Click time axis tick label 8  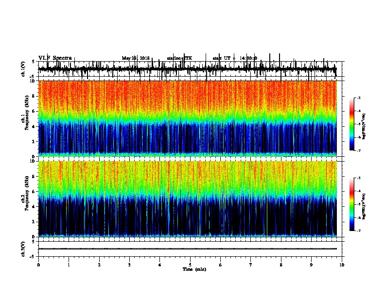[281, 265]
